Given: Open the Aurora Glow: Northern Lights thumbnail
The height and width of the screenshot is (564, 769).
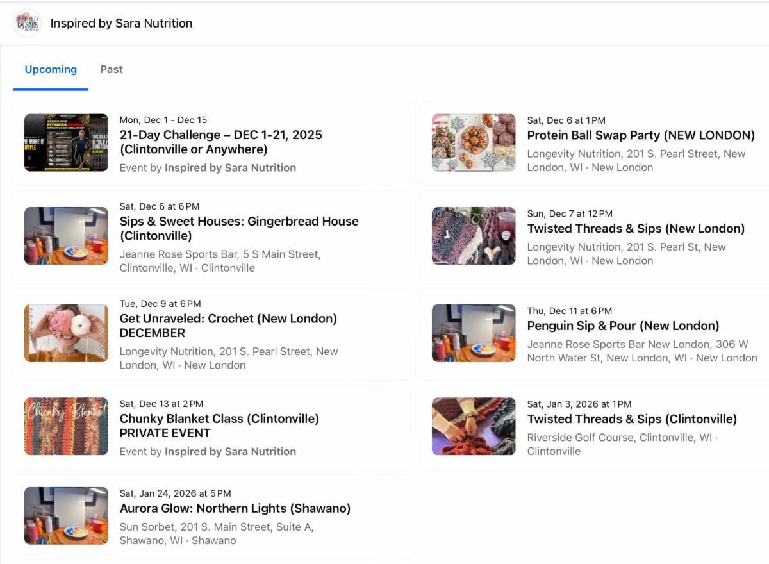Looking at the screenshot, I should coord(66,516).
